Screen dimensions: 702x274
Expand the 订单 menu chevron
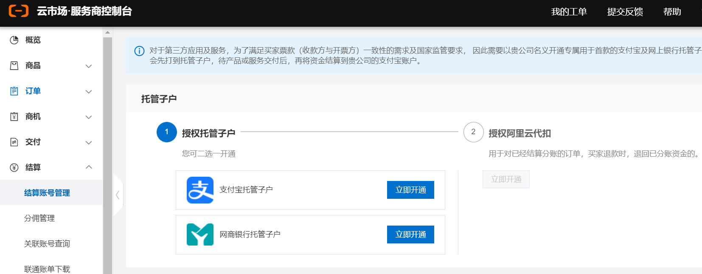89,91
